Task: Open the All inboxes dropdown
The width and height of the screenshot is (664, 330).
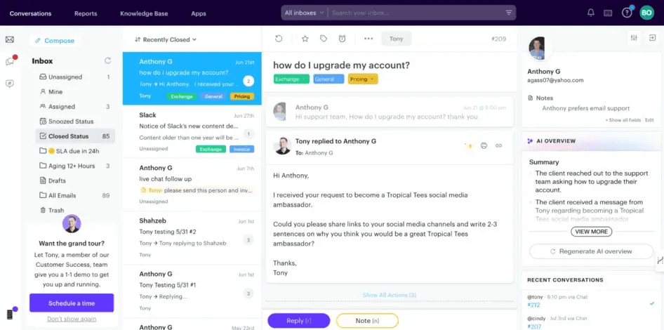Action: pyautogui.click(x=304, y=13)
